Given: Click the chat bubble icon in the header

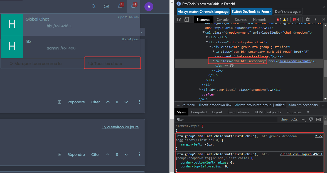Looking at the screenshot, I should 134,6.
